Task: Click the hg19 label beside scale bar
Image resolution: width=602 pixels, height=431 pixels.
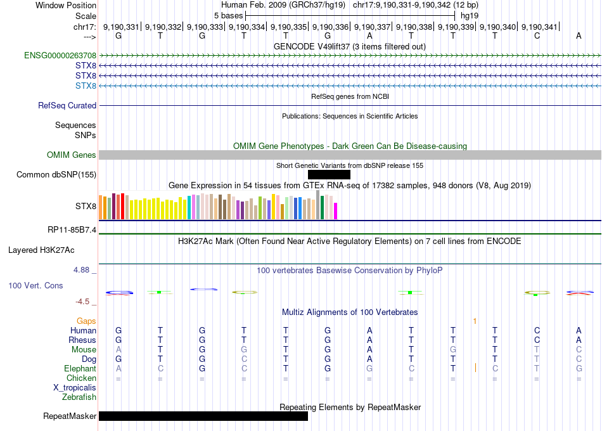Action: tap(470, 16)
